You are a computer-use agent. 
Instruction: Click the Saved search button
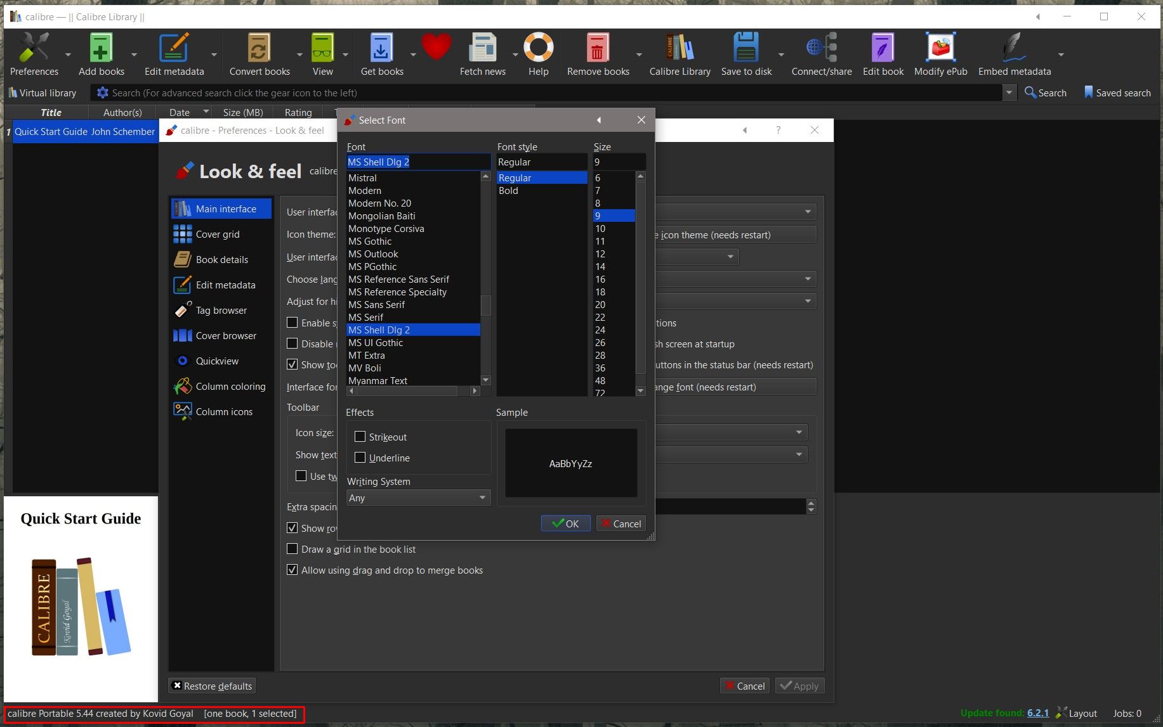click(1117, 93)
